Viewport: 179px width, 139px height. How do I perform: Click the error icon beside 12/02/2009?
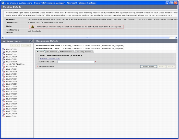pos(3,116)
